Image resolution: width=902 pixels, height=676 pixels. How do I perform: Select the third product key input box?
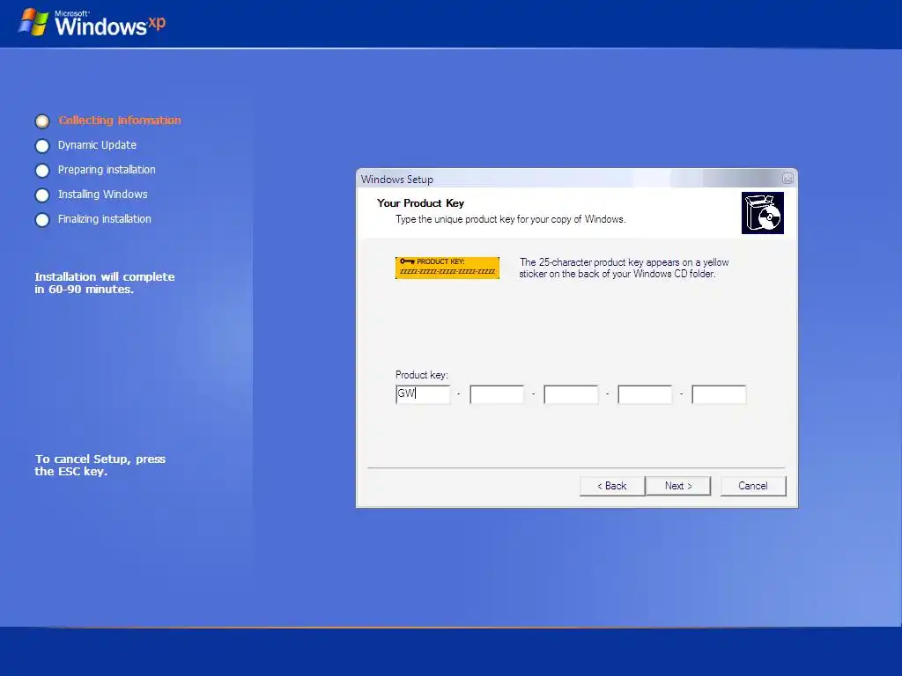tap(571, 394)
